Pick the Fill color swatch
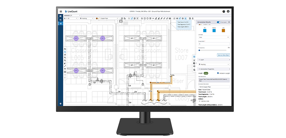The width and height of the screenshot is (286, 138). point(205,31)
